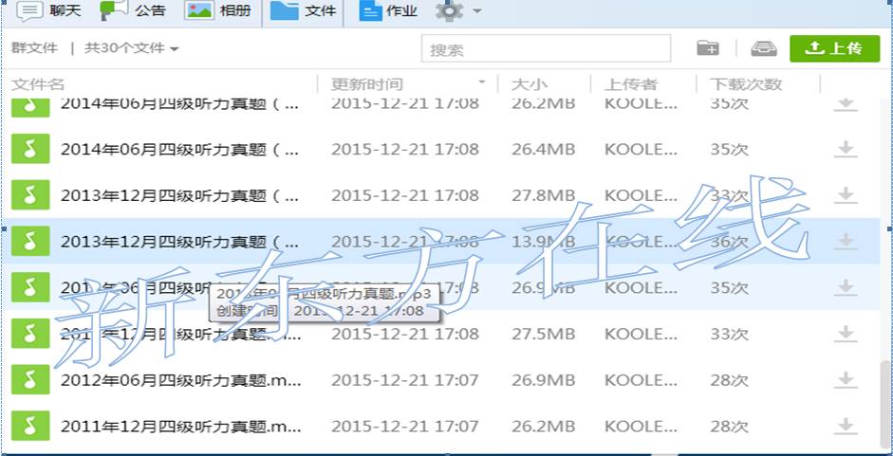The image size is (893, 456).
Task: Click music icon of the 27.8MB file
Action: [30, 195]
